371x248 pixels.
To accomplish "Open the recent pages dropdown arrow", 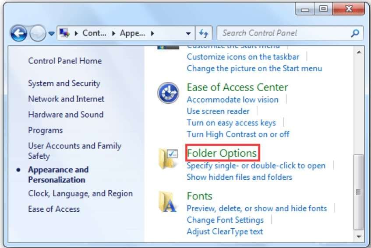I will [x=52, y=34].
